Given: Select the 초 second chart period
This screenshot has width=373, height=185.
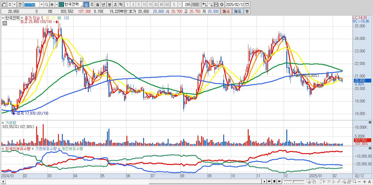Looking at the screenshot, I should (115, 4).
